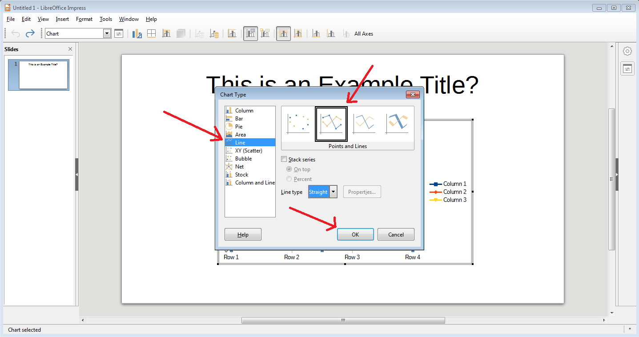
Task: Click the grayed-out Z Axis icon
Action: coord(346,33)
